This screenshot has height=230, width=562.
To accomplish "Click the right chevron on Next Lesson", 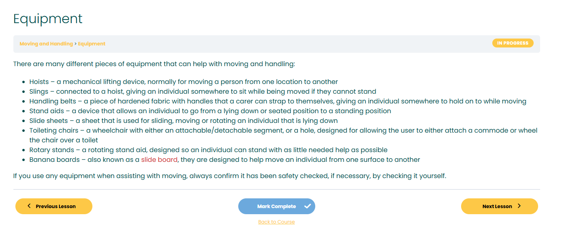I will [519, 206].
